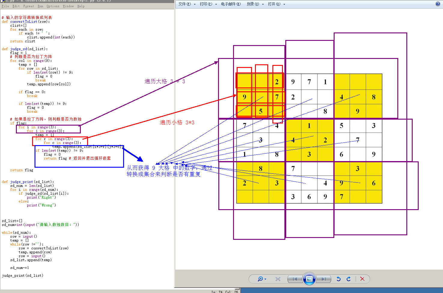Screen dimensions: 443x293
Task: Click the Python IDLE icon in title bar
Action: (x=3, y=1)
